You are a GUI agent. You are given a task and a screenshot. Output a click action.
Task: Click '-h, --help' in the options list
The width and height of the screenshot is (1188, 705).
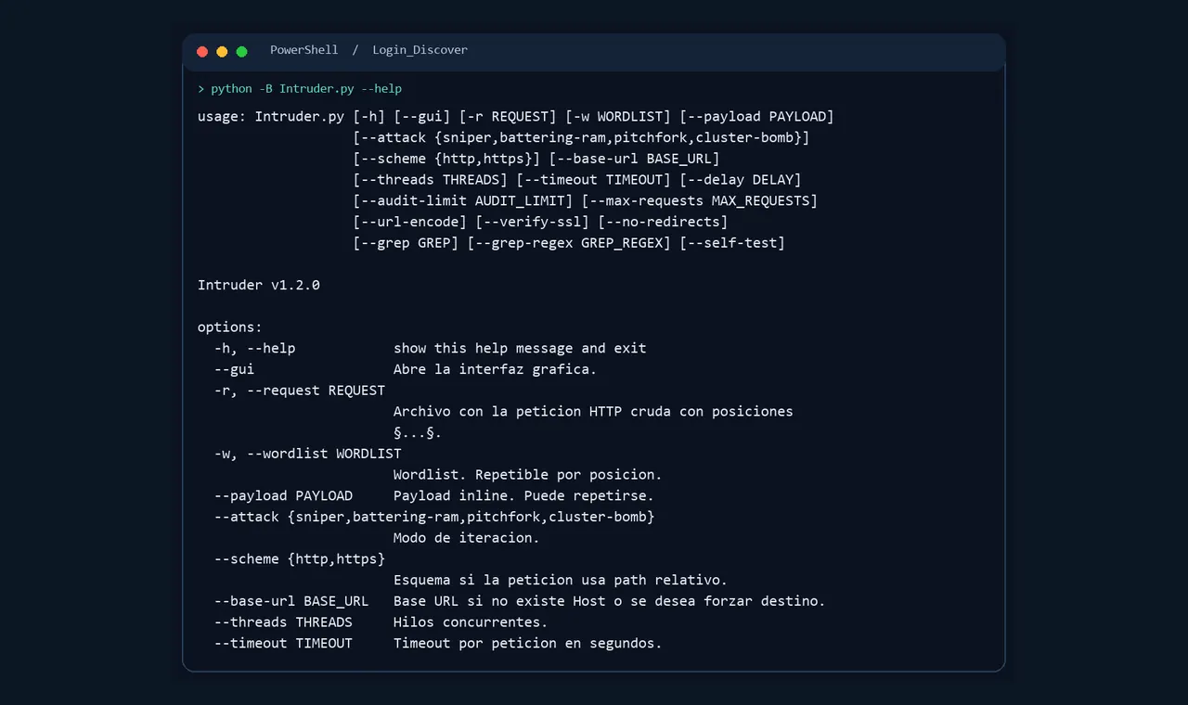pos(254,349)
